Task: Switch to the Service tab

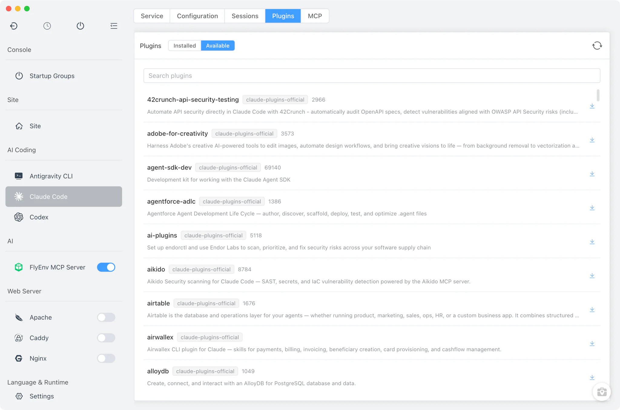Action: [152, 16]
